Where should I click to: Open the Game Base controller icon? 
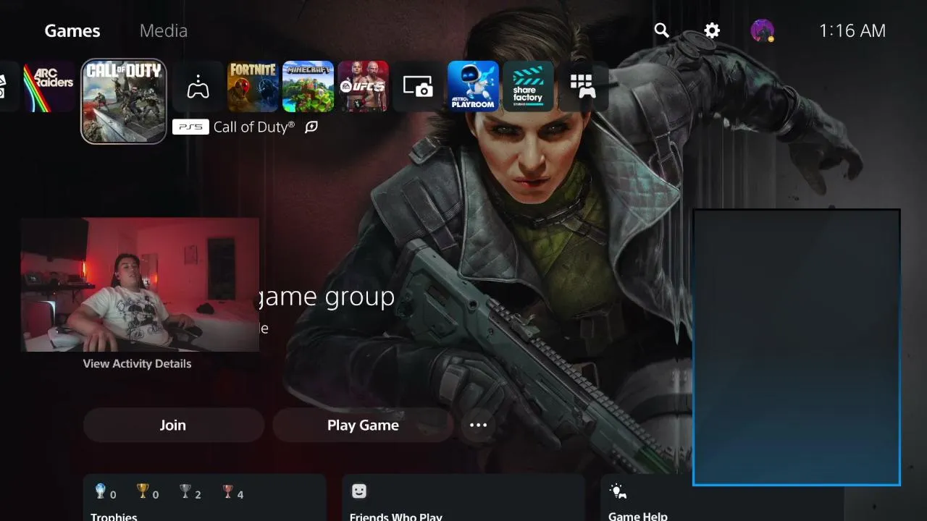(x=198, y=87)
